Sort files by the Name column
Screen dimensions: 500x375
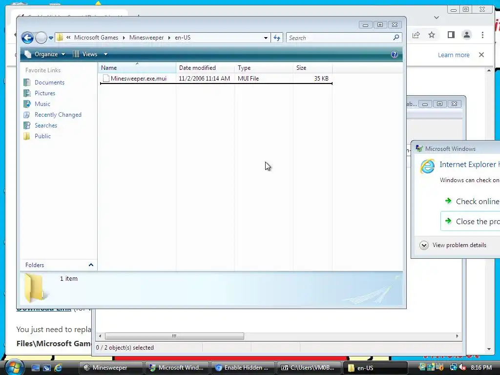(137, 67)
